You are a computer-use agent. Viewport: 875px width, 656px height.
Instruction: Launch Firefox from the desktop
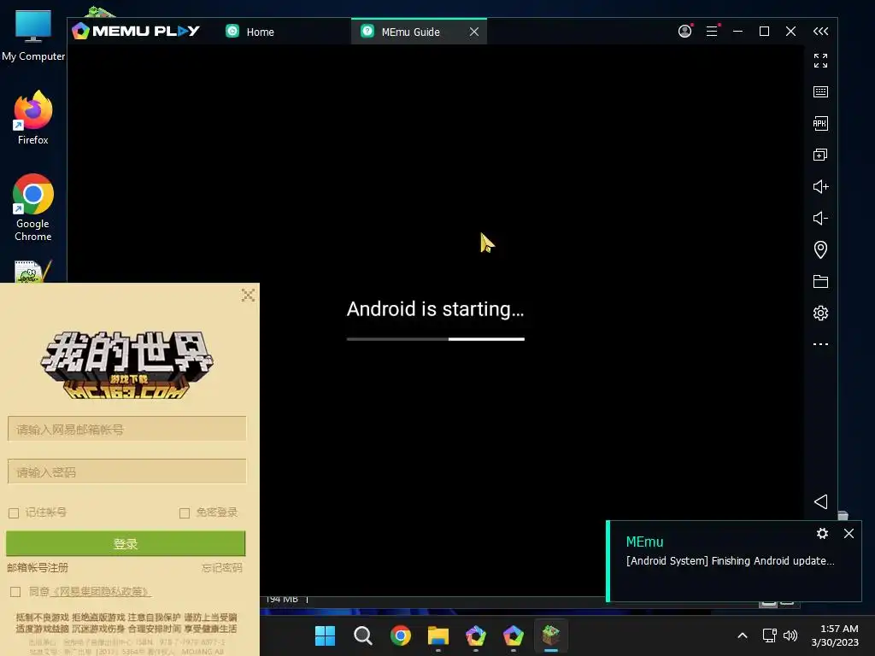(33, 118)
